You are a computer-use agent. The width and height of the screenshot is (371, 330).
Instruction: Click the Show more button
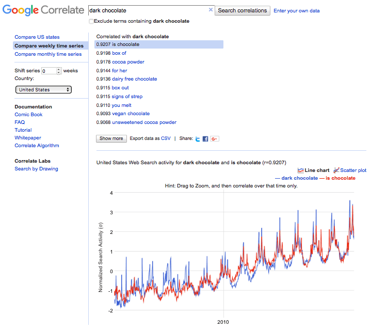pos(111,138)
